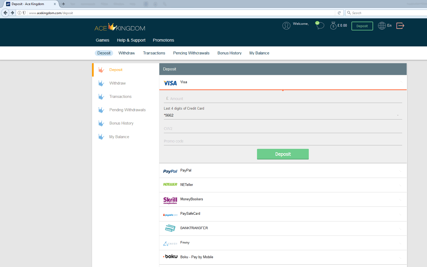Click the CVV2 input field
Viewport: 427px width, 267px height.
tap(283, 129)
